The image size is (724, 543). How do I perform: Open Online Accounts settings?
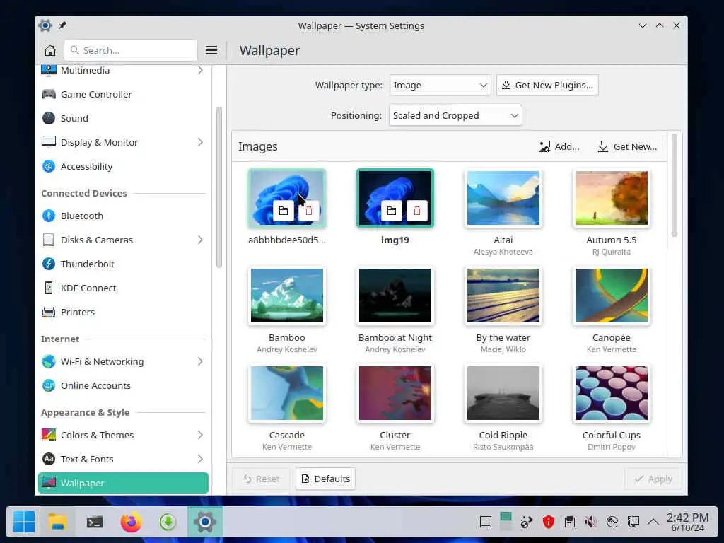pos(123,385)
